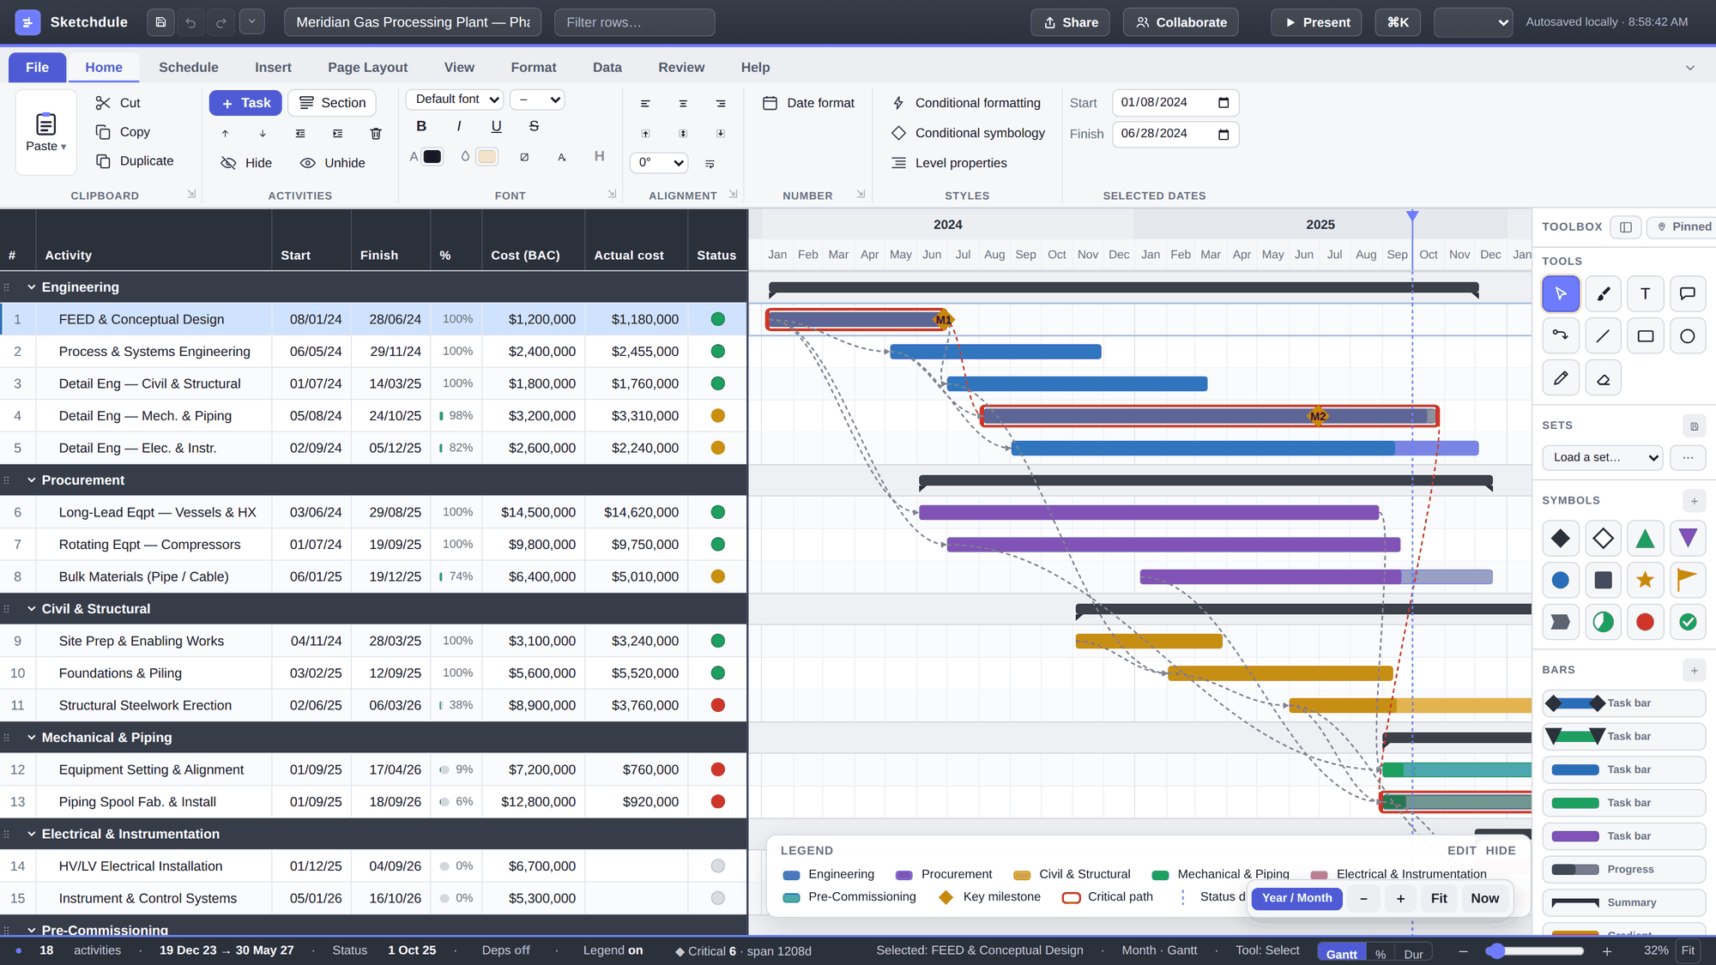Select the connector link tool
The height and width of the screenshot is (965, 1716).
pos(1561,335)
